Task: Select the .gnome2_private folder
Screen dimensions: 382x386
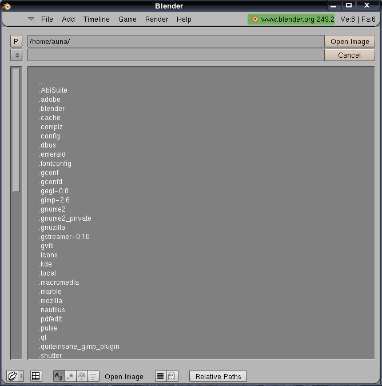Action: pos(65,218)
